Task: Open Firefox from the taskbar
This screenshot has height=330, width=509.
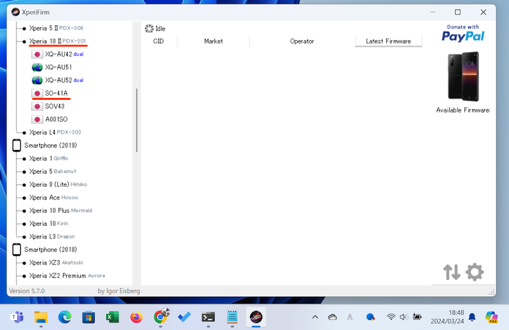Action: [136, 317]
